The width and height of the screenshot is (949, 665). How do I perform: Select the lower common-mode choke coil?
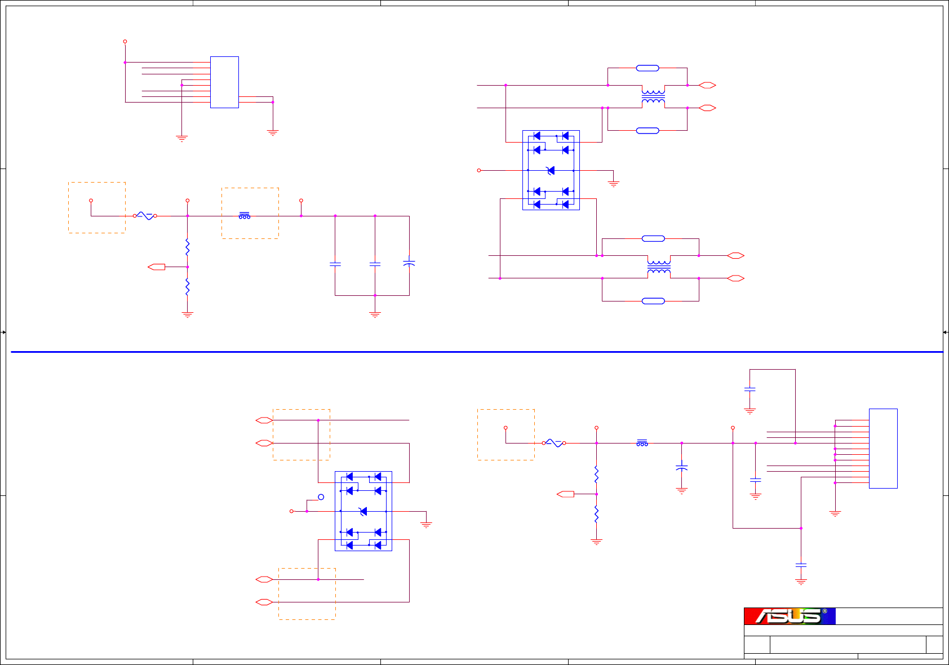click(659, 267)
